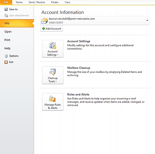Expand the account selector dropdown arrow
155x154 pixels.
coord(147,20)
